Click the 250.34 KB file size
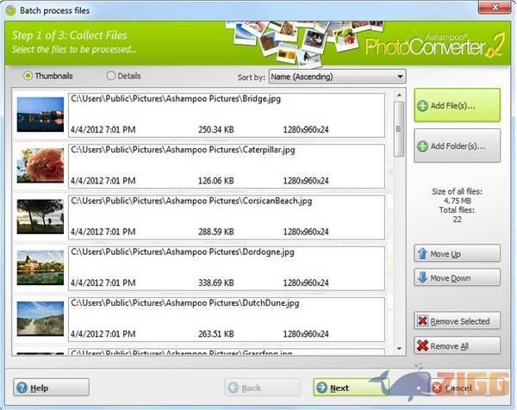 point(216,129)
